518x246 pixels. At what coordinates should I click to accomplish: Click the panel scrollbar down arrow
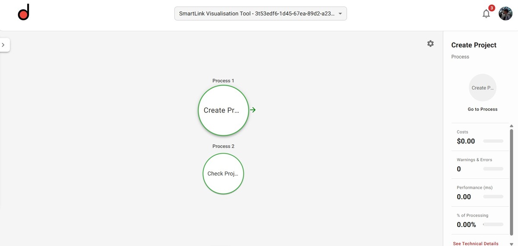[x=512, y=244]
